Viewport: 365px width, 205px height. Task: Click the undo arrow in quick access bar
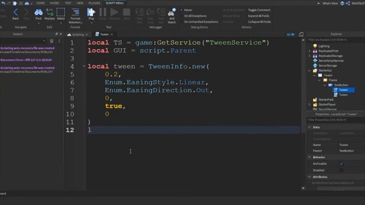click(x=3, y=3)
